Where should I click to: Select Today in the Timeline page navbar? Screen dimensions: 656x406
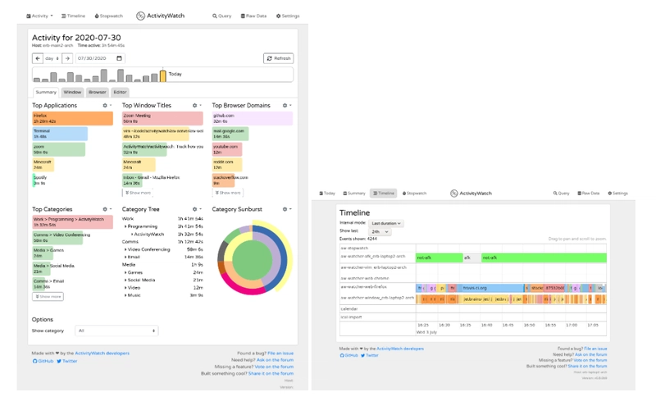tap(327, 194)
